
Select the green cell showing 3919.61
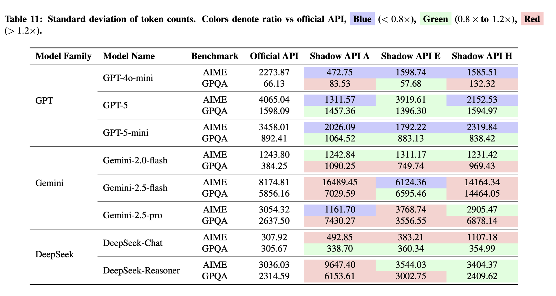point(411,100)
